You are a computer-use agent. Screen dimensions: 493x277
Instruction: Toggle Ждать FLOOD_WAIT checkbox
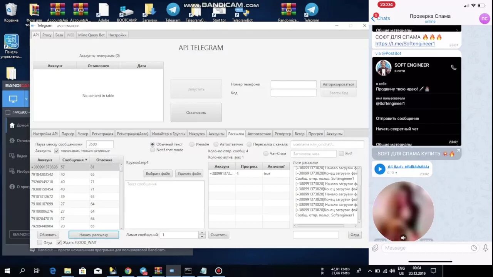59,242
